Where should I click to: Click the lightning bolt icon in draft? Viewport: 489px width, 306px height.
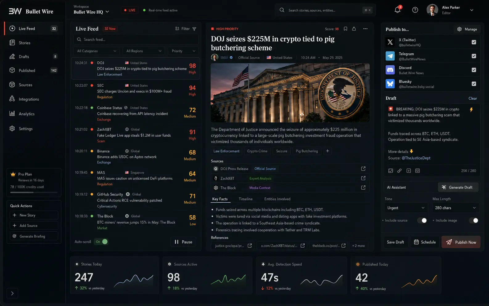tap(471, 110)
